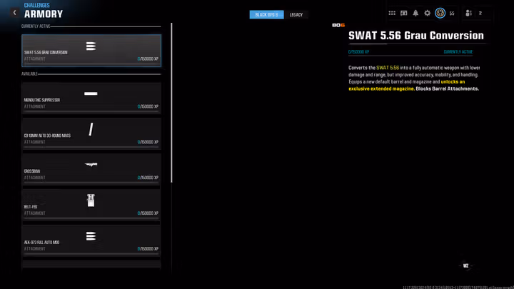Click the Currently Active status in detail panel

tap(458, 52)
